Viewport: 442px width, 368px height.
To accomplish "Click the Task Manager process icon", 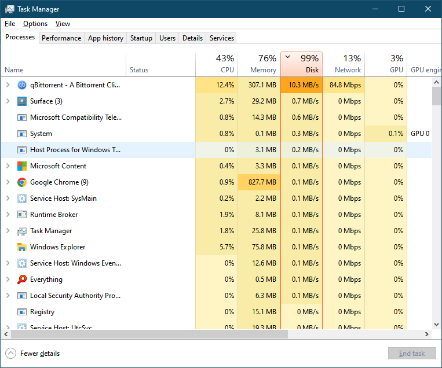I will coord(22,231).
